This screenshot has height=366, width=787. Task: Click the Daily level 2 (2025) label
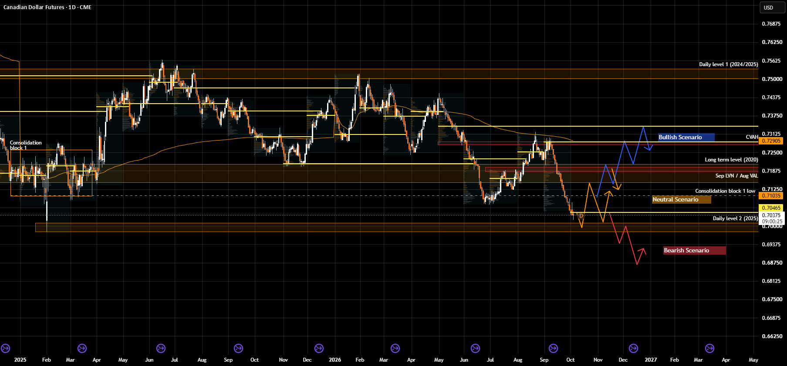(x=735, y=218)
